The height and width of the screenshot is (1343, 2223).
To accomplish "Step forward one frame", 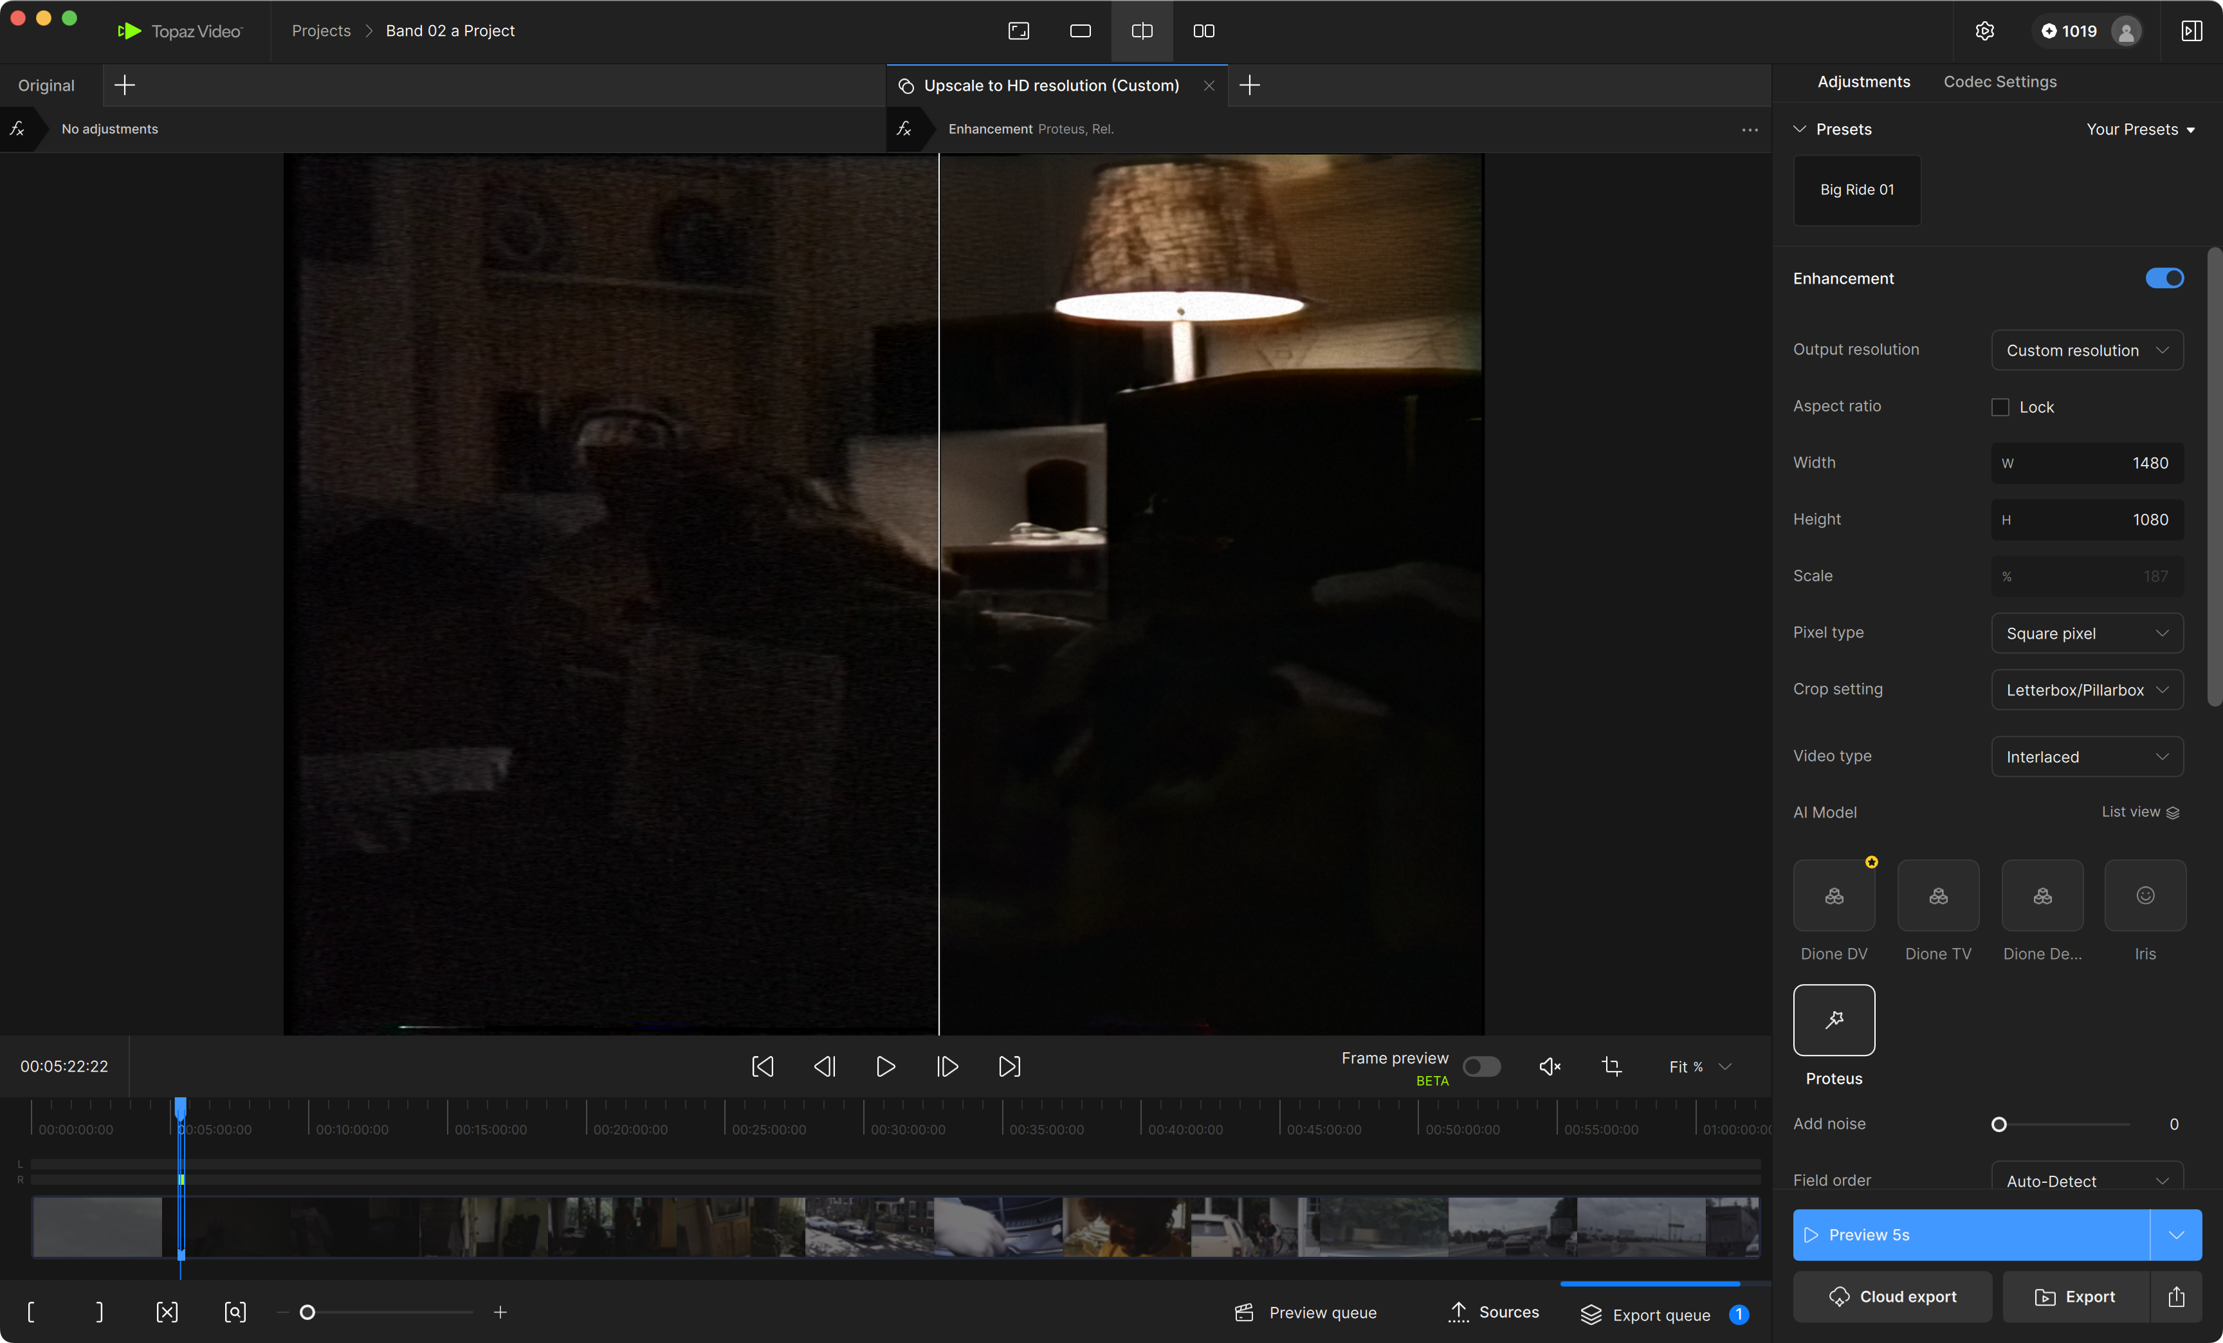I will point(947,1067).
